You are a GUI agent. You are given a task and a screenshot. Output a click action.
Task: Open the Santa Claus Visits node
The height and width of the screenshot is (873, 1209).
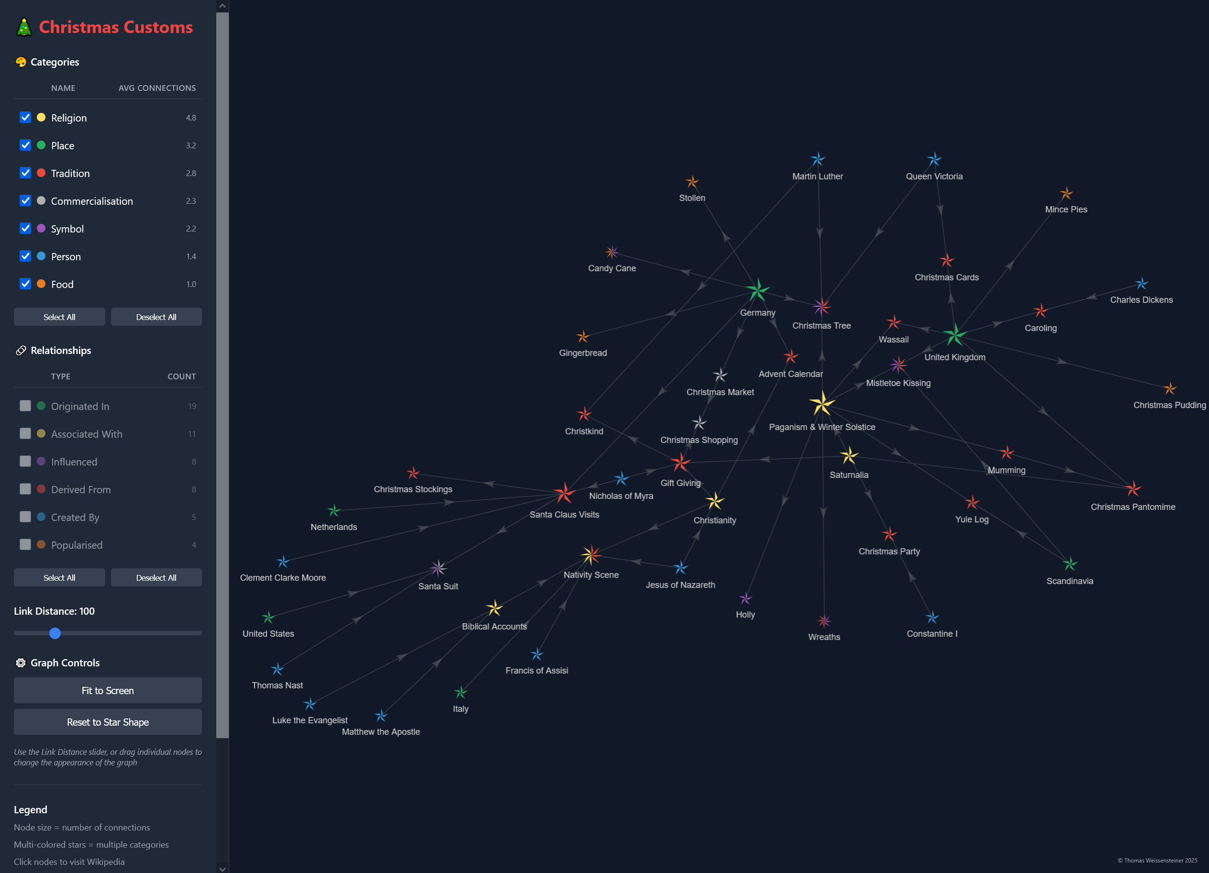point(564,493)
